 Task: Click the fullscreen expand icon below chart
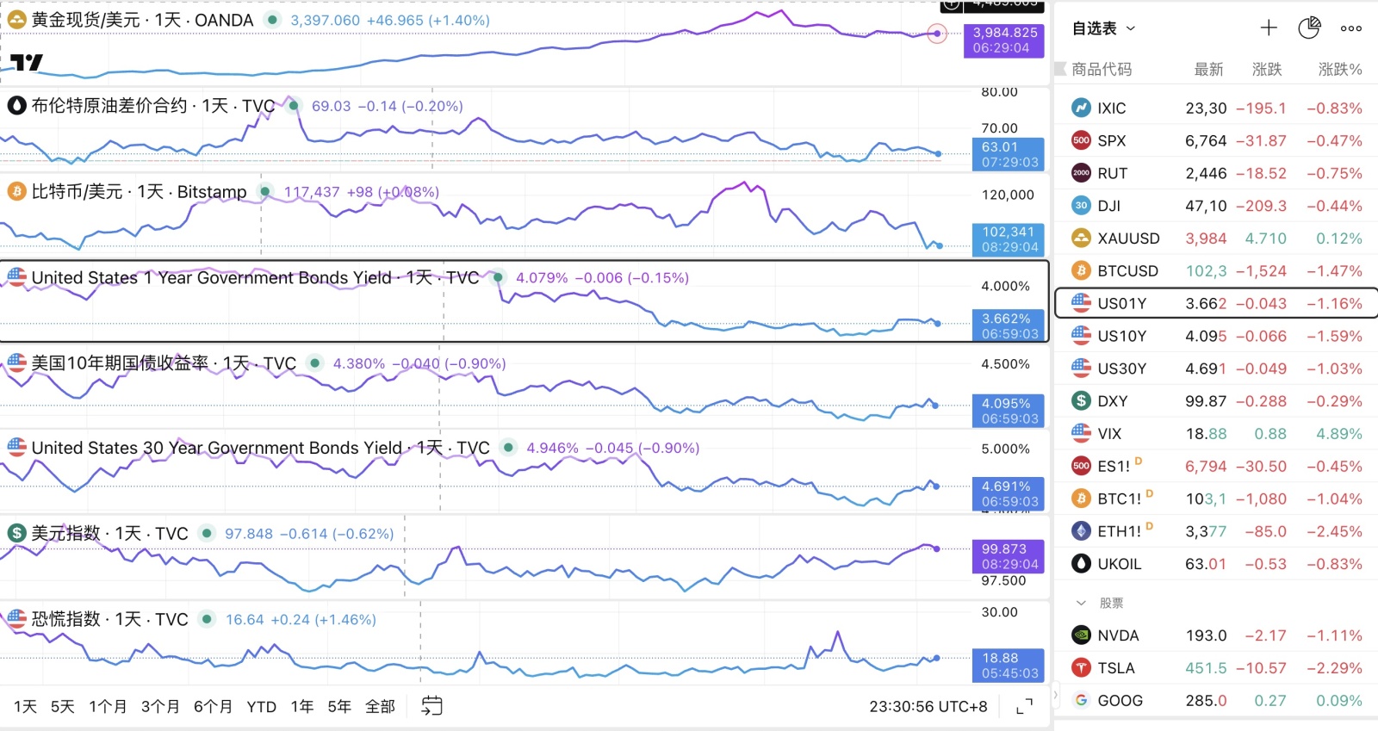(1024, 707)
